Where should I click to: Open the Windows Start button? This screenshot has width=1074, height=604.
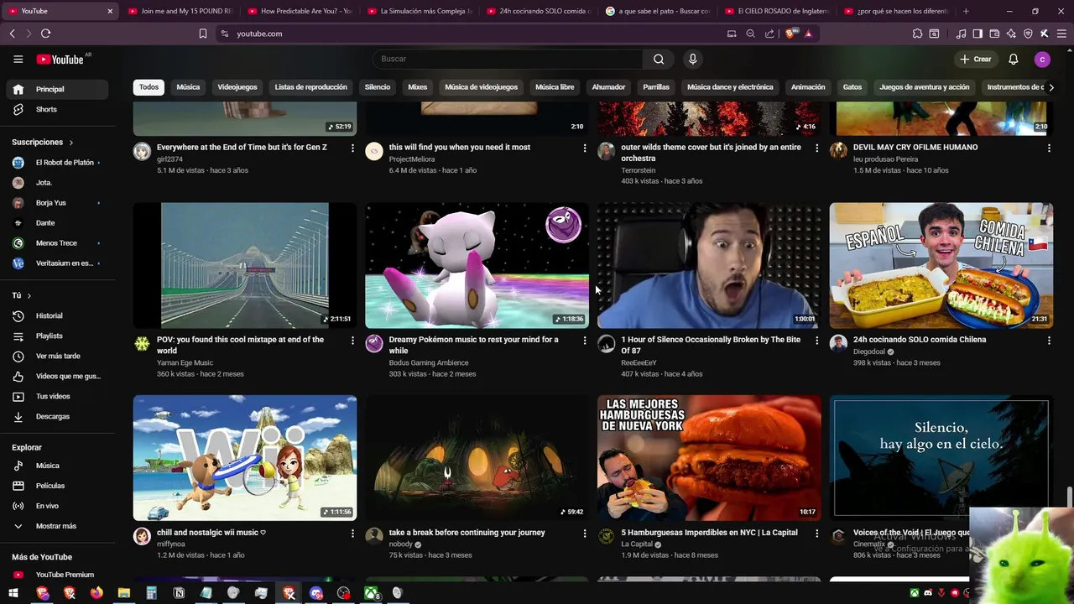[13, 593]
